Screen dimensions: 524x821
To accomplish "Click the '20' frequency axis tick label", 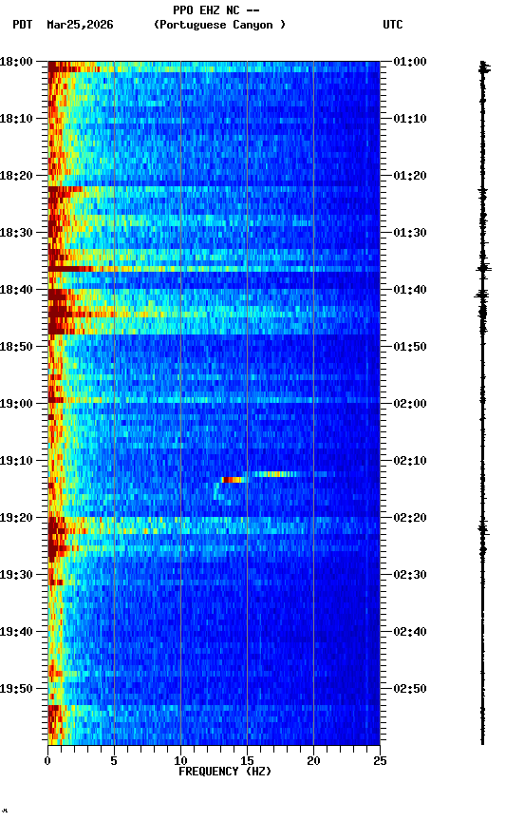I will [x=313, y=761].
